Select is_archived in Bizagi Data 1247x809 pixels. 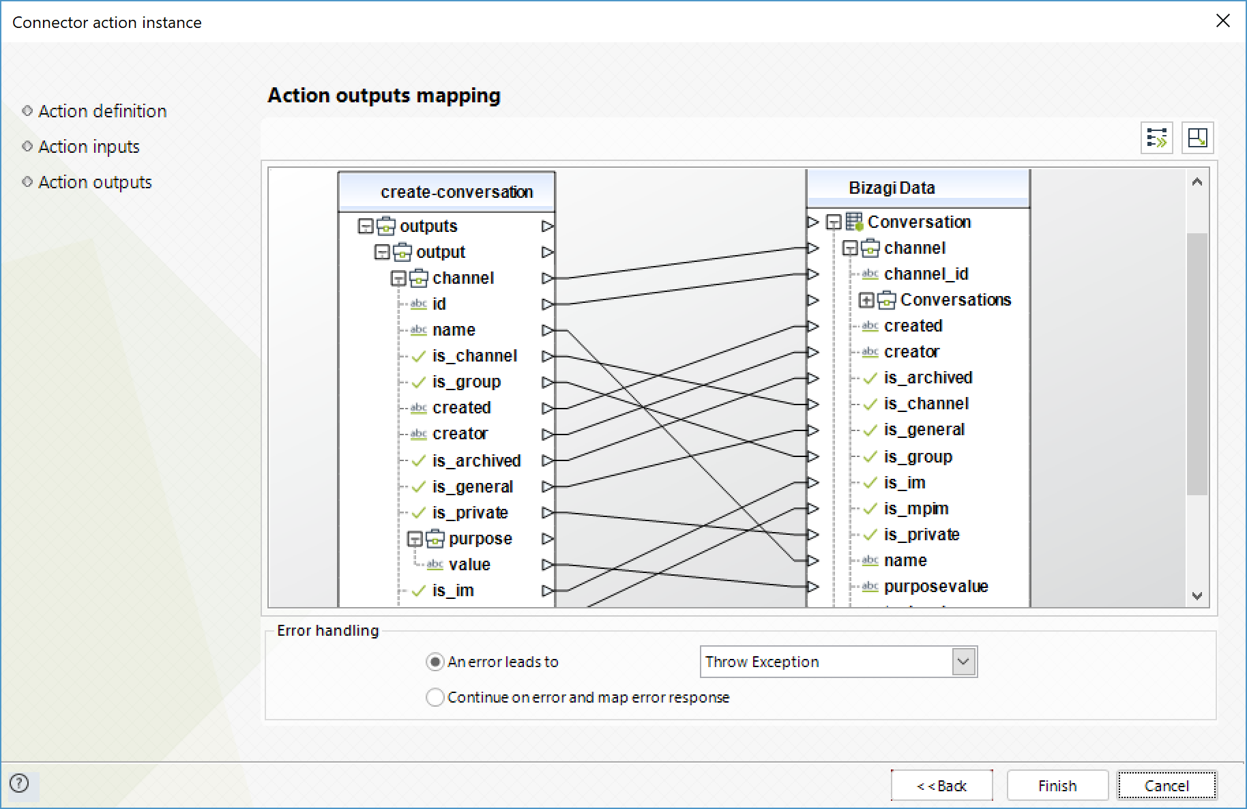pos(928,378)
